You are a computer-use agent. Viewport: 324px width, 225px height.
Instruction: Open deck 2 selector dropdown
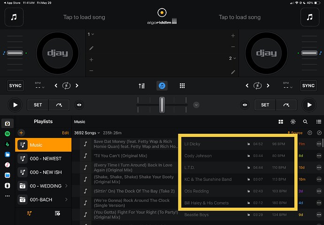[x=232, y=58]
